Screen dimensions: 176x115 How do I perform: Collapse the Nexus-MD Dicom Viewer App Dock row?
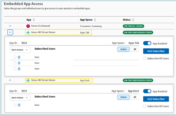click(x=10, y=80)
